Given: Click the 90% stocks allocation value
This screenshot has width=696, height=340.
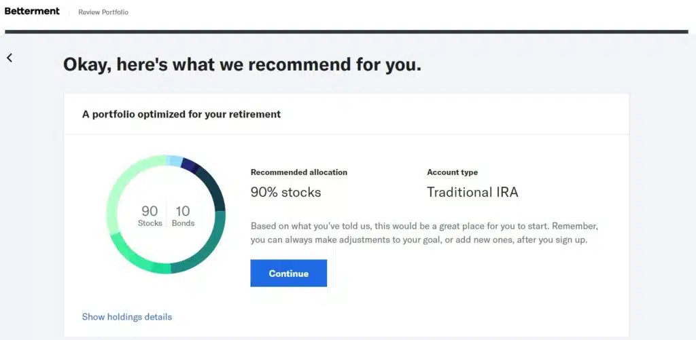Looking at the screenshot, I should pyautogui.click(x=285, y=192).
